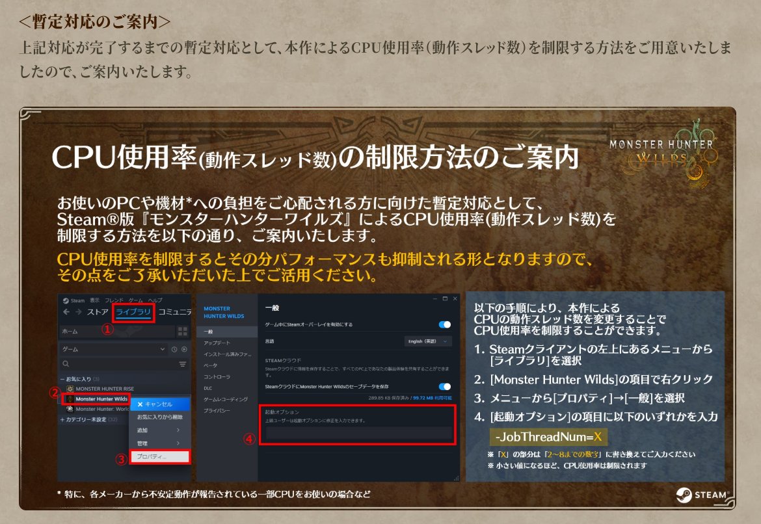Open the English language dropdown

tap(427, 341)
